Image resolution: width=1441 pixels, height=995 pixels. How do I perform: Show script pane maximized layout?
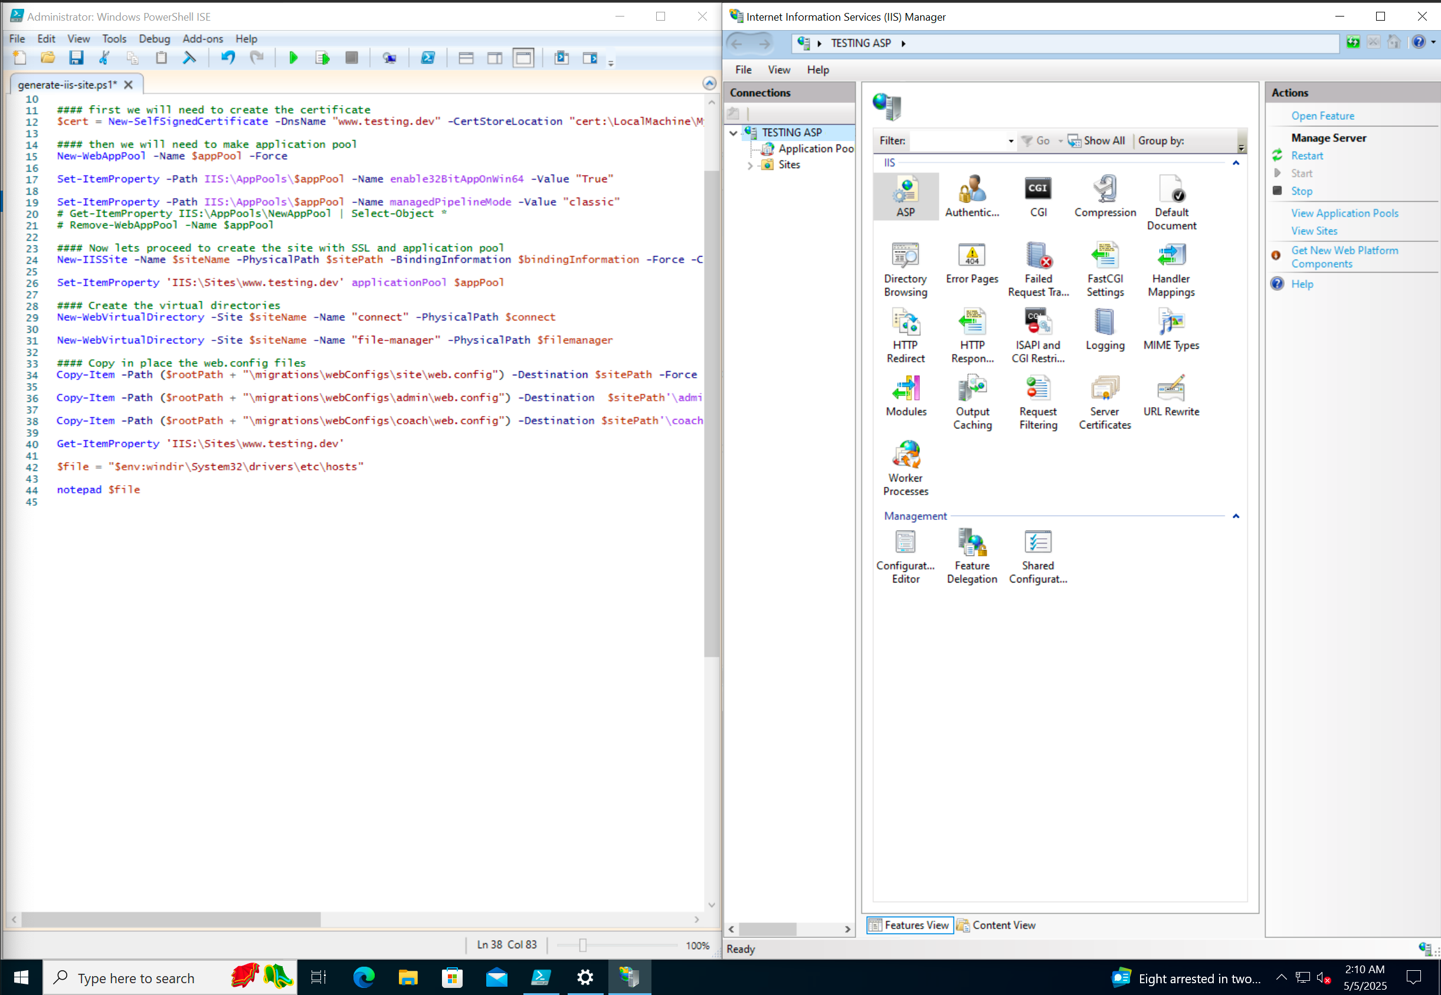pos(523,58)
